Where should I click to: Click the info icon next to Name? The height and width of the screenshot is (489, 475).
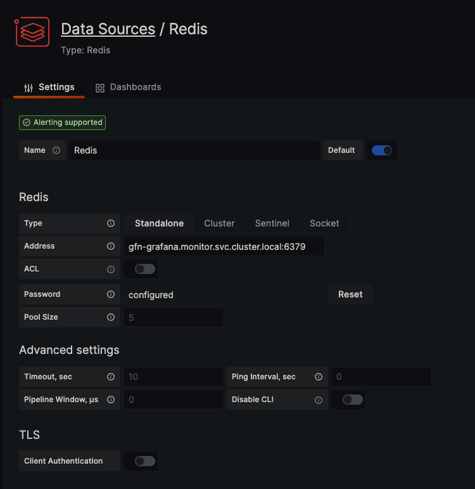56,150
